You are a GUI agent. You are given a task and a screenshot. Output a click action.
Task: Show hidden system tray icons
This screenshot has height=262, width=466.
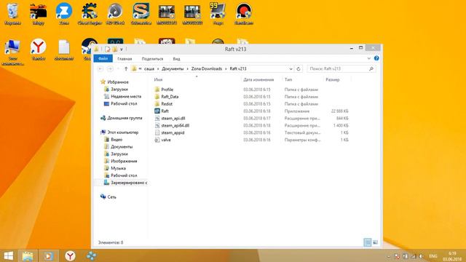point(388,256)
